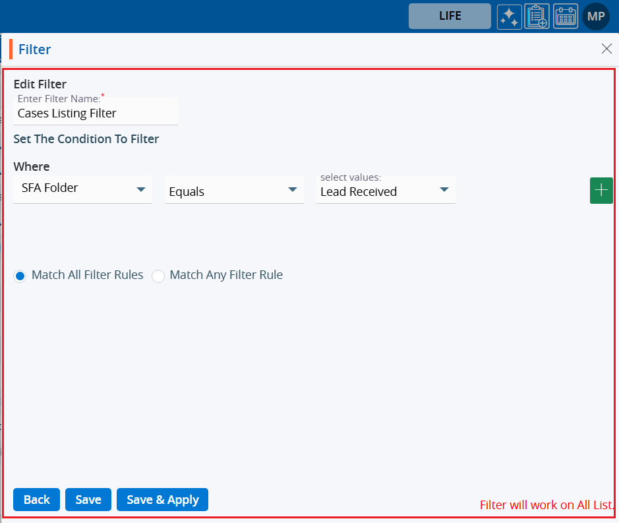
Task: Open the MP user profile avatar
Action: click(x=595, y=16)
